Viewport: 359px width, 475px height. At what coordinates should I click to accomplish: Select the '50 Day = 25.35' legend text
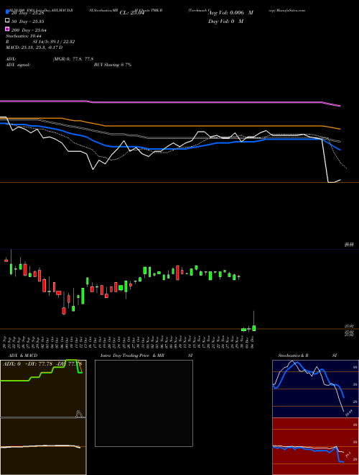pyautogui.click(x=28, y=22)
